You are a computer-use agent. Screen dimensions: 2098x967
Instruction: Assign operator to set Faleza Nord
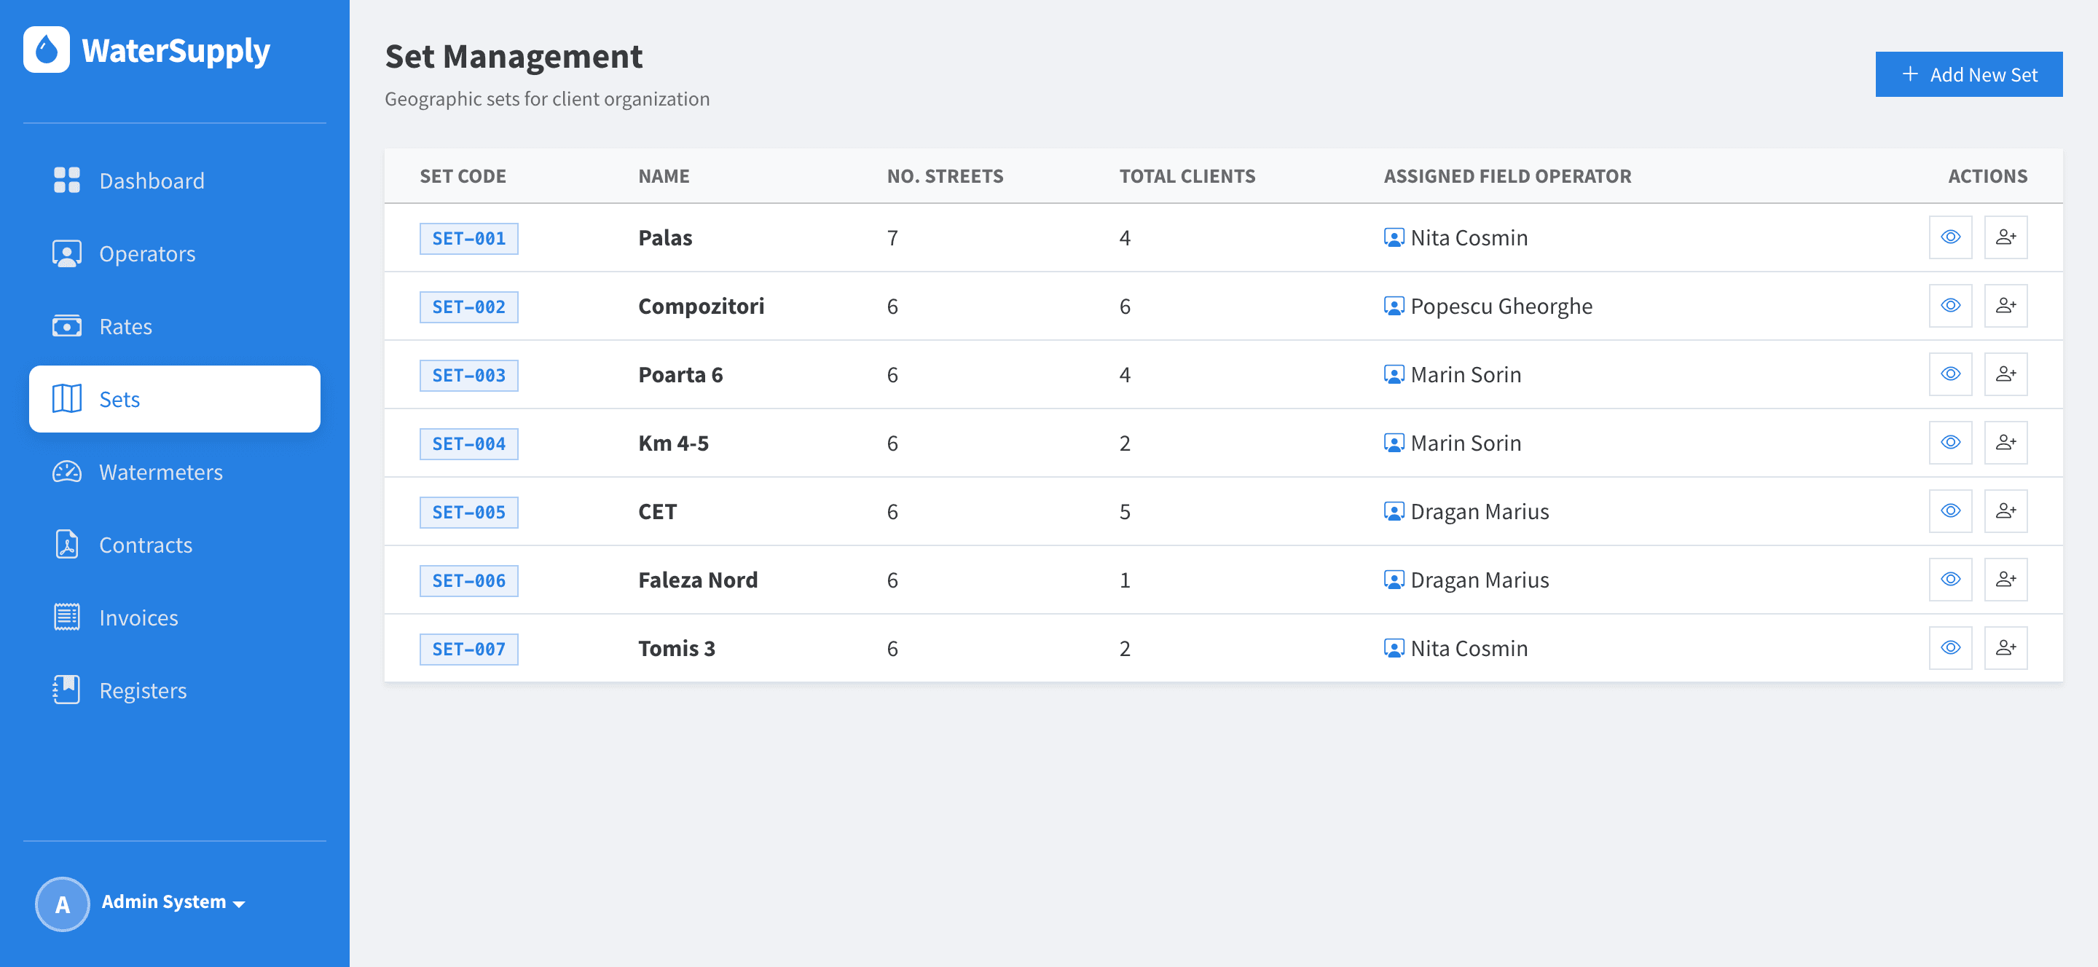[x=2005, y=579]
